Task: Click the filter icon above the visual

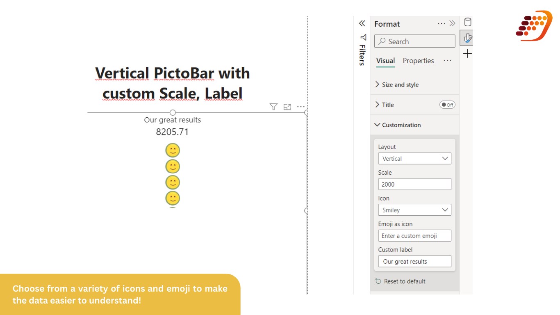Action: coord(273,107)
